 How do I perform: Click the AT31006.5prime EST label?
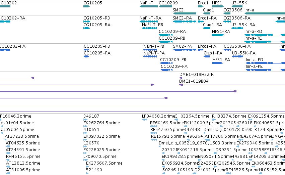point(23,170)
